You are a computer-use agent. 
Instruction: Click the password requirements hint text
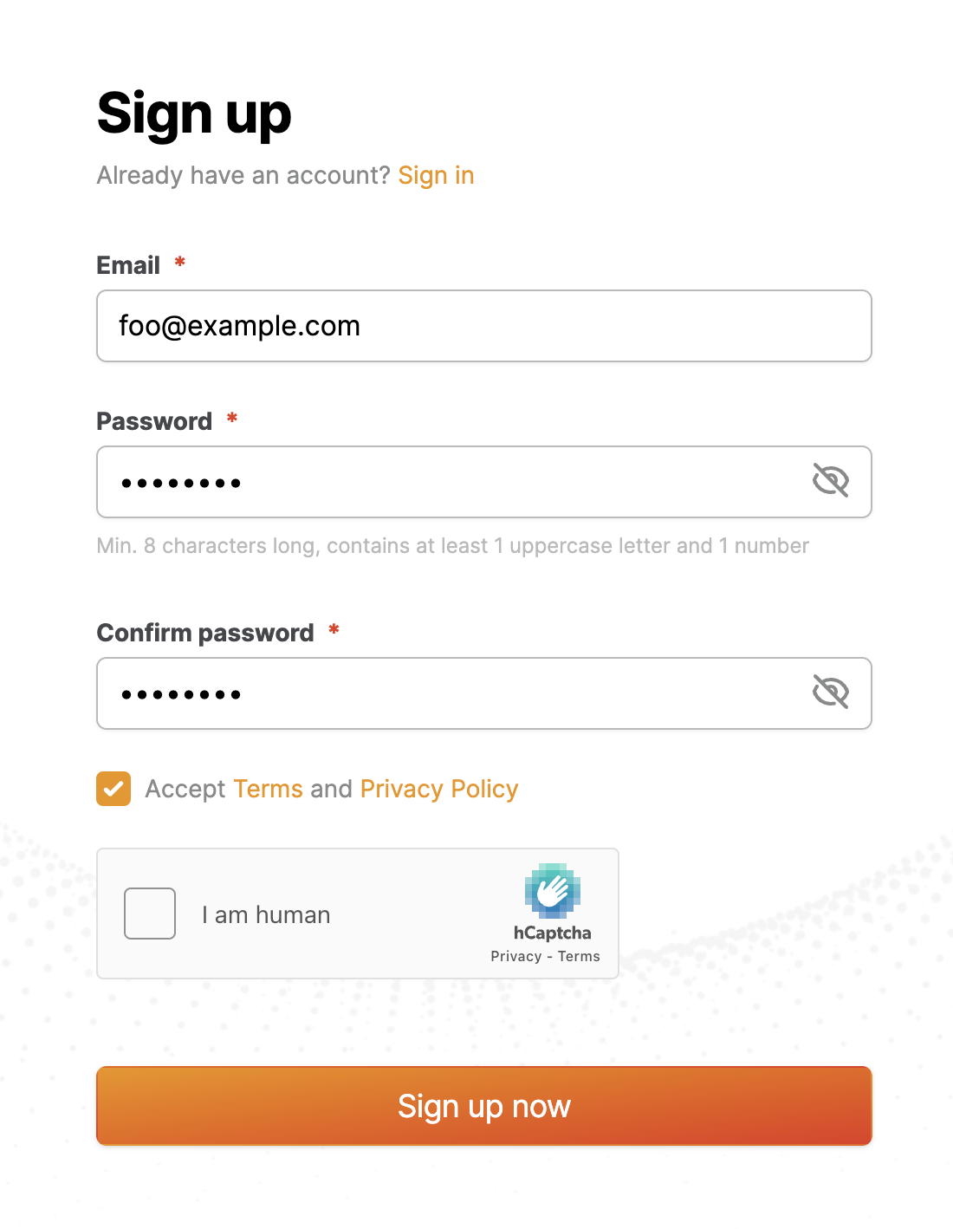coord(452,546)
